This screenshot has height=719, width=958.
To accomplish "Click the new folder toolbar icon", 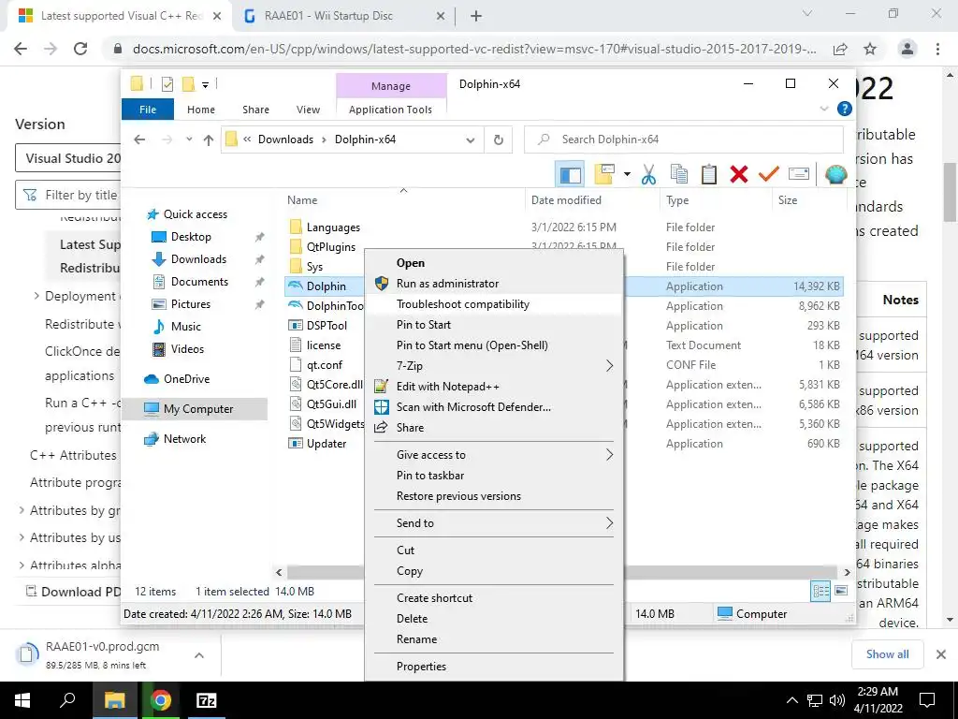I will [604, 174].
